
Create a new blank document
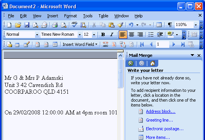click(9, 25)
